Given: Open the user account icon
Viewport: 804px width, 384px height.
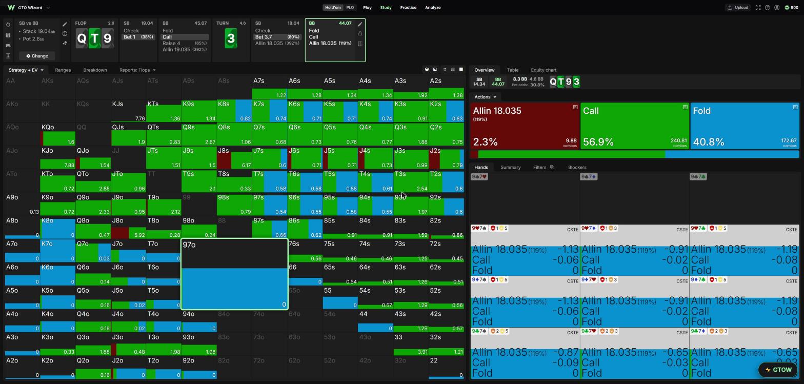Looking at the screenshot, I should click(777, 8).
